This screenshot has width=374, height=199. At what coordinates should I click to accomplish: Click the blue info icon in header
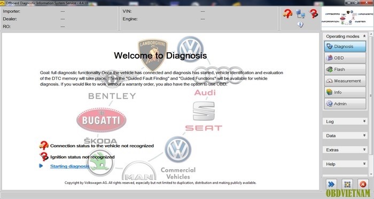tap(300, 25)
